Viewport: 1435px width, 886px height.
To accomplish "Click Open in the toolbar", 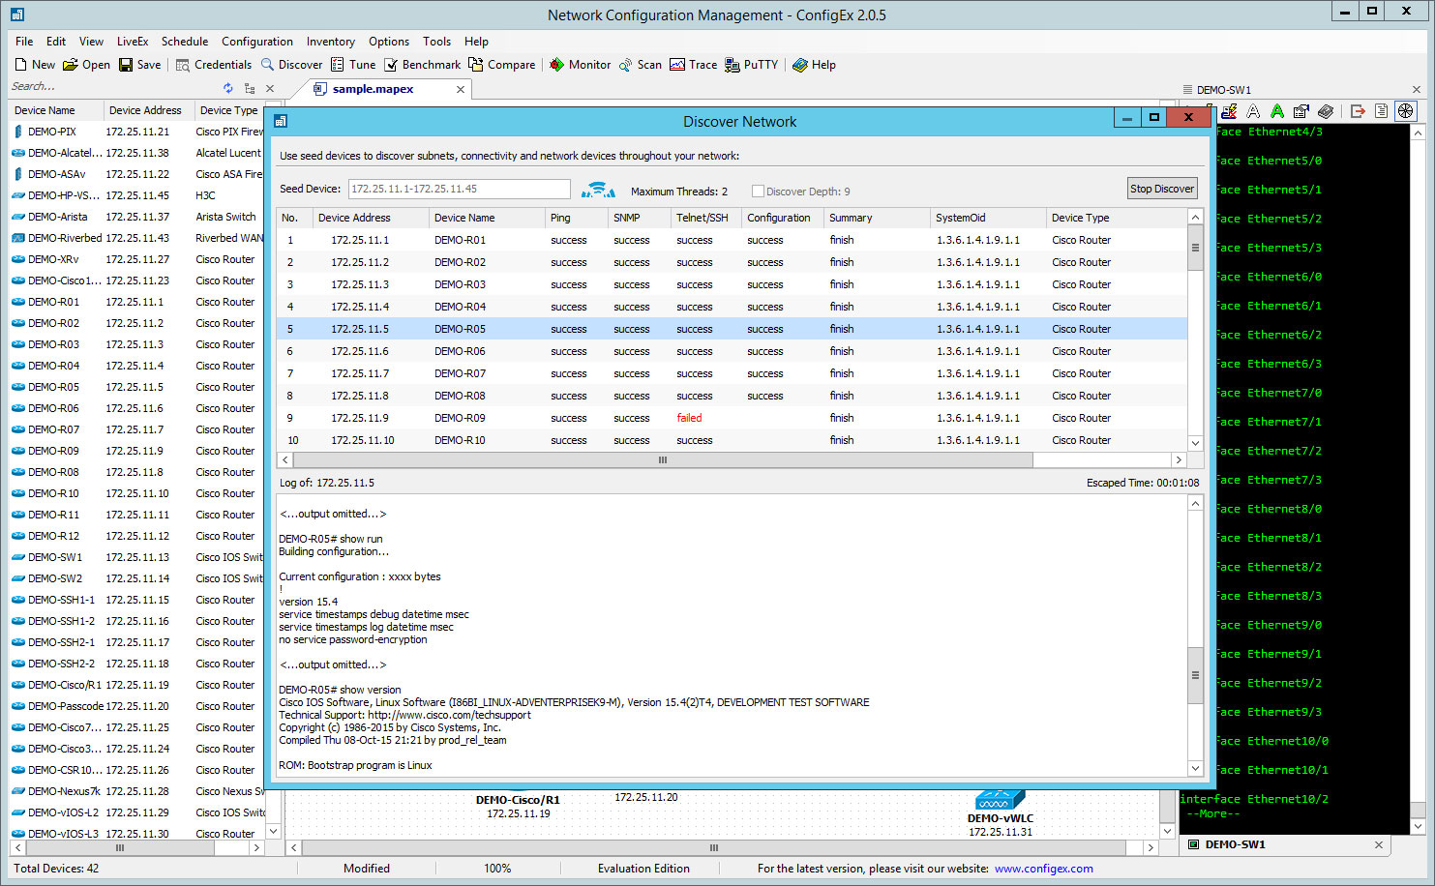I will pos(86,65).
